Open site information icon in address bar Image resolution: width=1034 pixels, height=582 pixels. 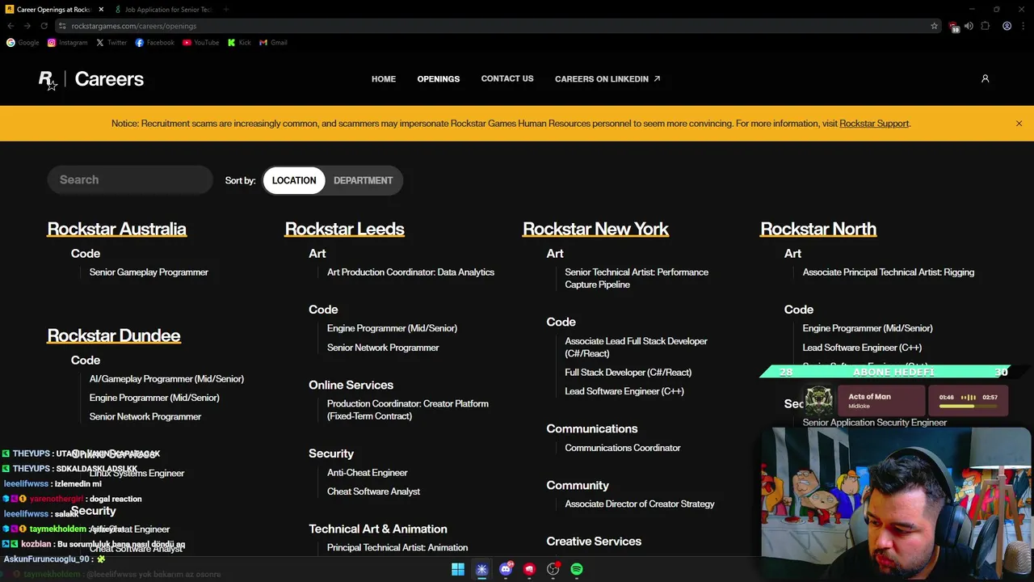tap(62, 26)
